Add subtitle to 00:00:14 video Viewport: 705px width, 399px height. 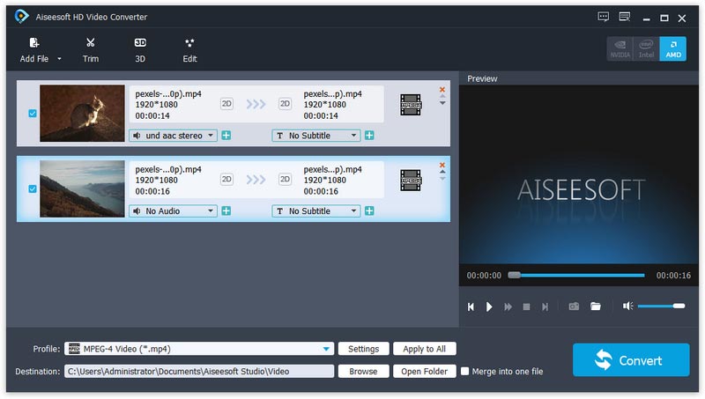tap(369, 136)
